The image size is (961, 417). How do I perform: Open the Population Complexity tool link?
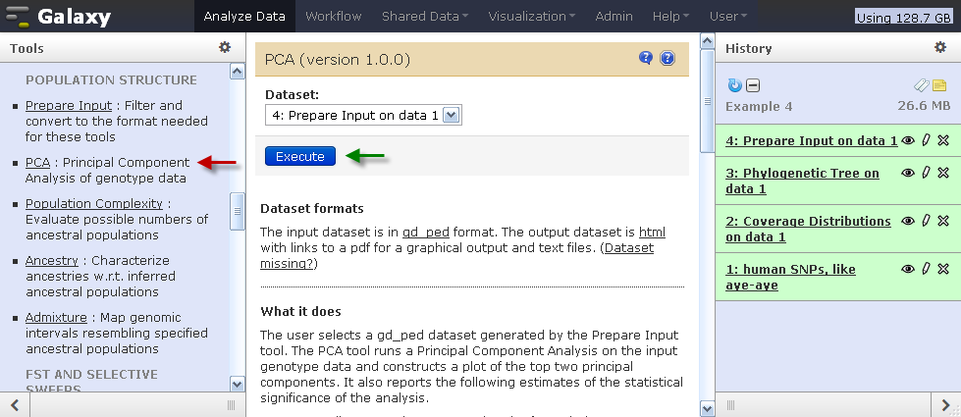[94, 203]
